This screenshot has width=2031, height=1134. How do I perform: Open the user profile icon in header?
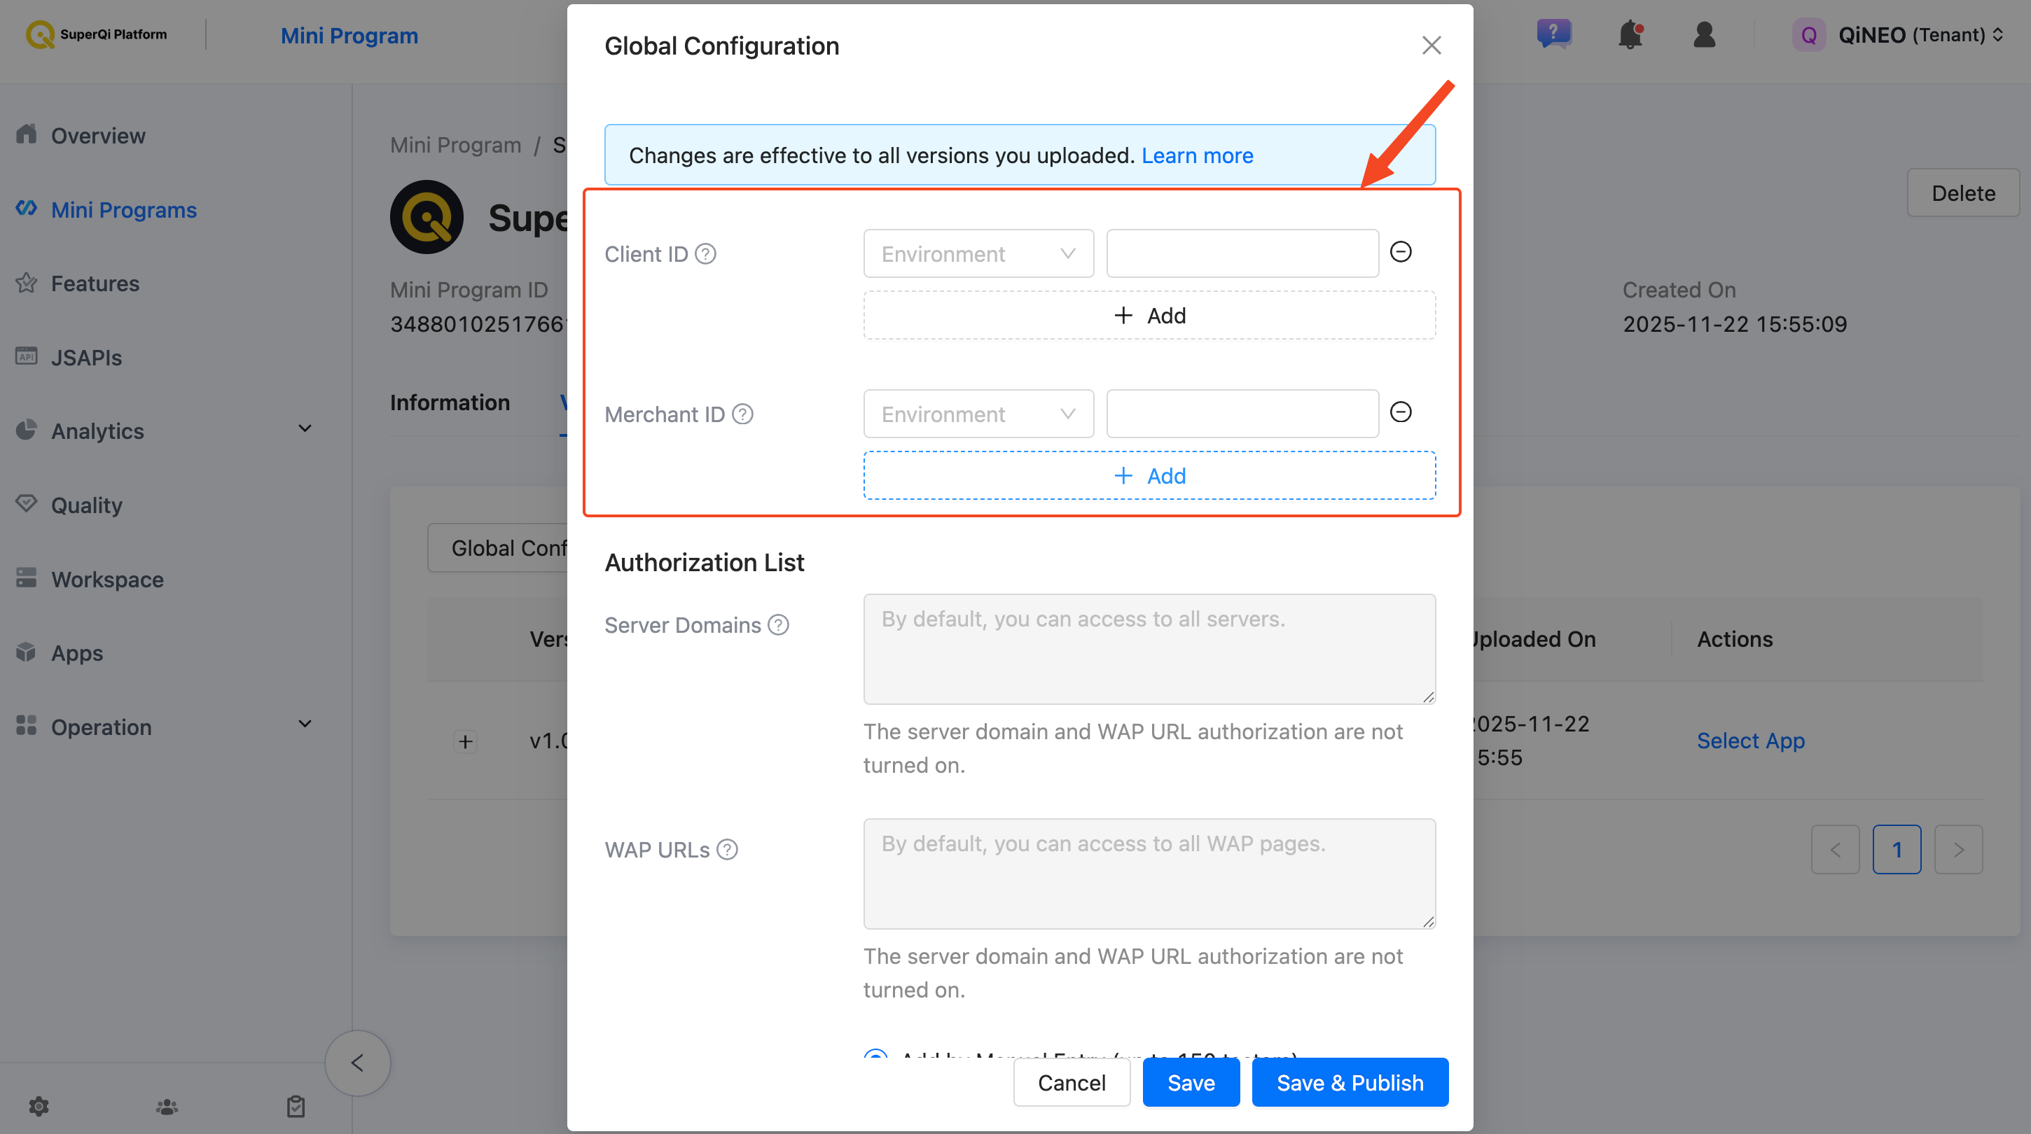click(1704, 35)
